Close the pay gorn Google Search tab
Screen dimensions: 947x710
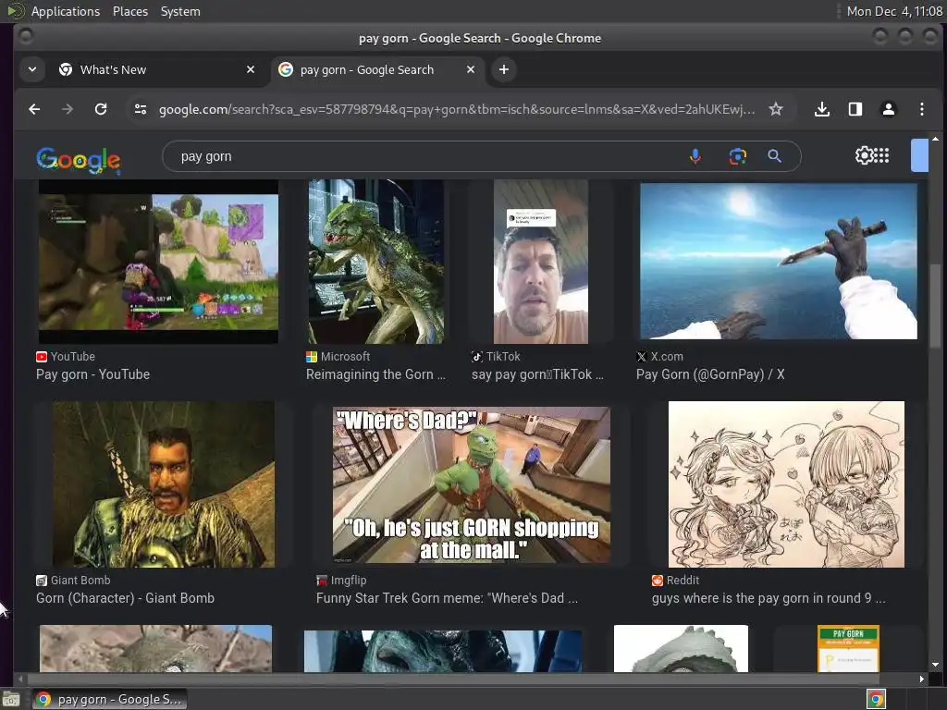pyautogui.click(x=471, y=70)
